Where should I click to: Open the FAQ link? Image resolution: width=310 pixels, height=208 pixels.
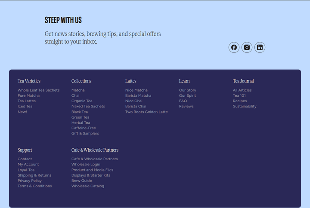tap(183, 101)
